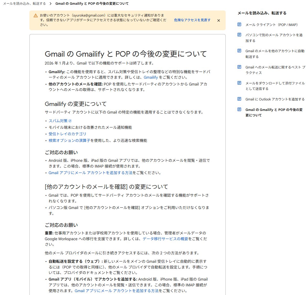Click document icon beside Gmail へのメール転送に関するベスト プラクティス

pos(239,67)
